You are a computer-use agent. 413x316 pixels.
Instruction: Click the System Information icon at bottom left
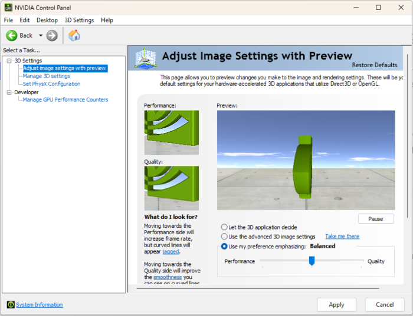(10, 305)
